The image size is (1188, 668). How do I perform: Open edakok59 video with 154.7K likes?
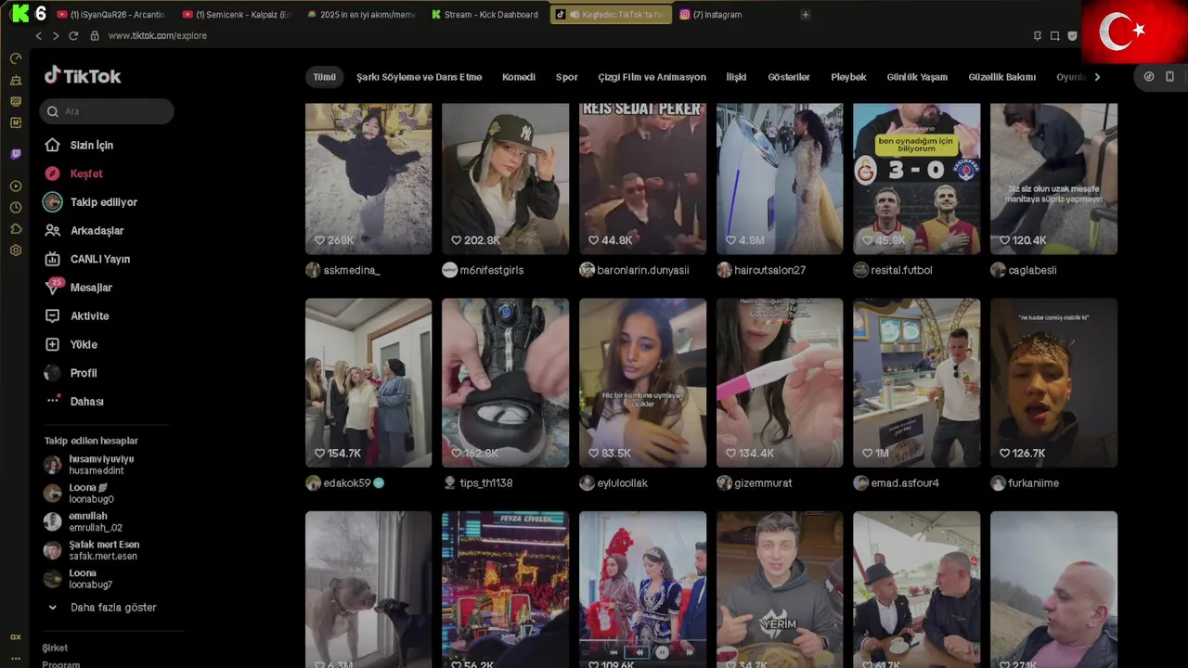click(x=368, y=382)
